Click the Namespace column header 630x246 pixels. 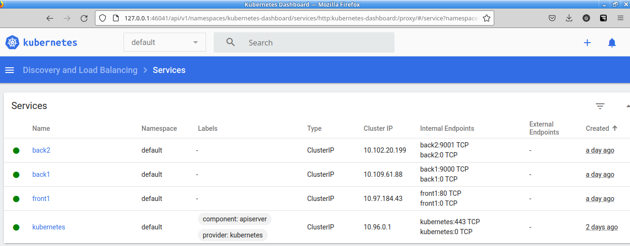point(159,128)
